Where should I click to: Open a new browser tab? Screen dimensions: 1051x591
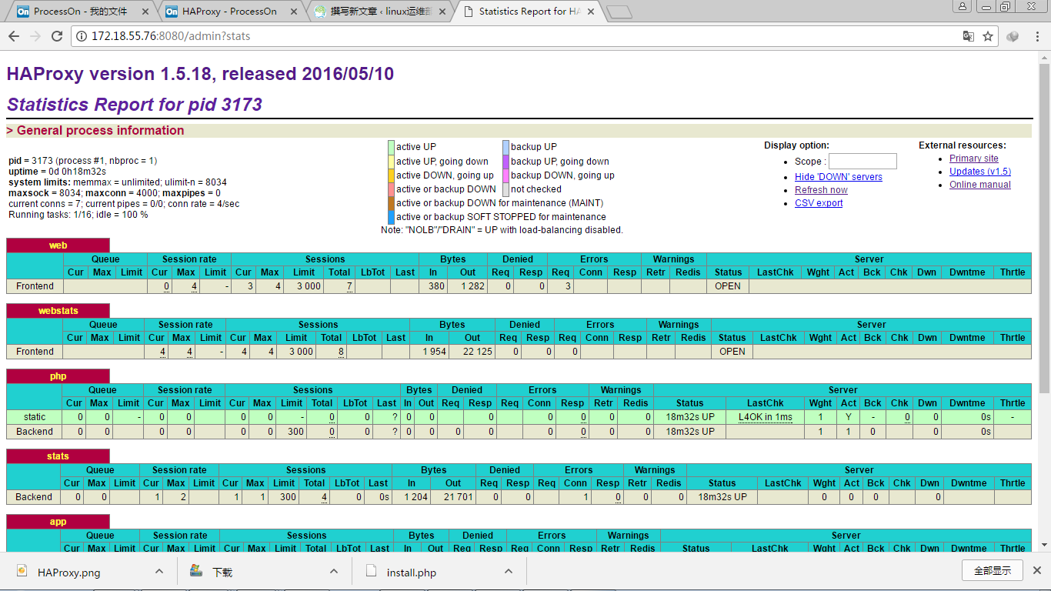(619, 12)
